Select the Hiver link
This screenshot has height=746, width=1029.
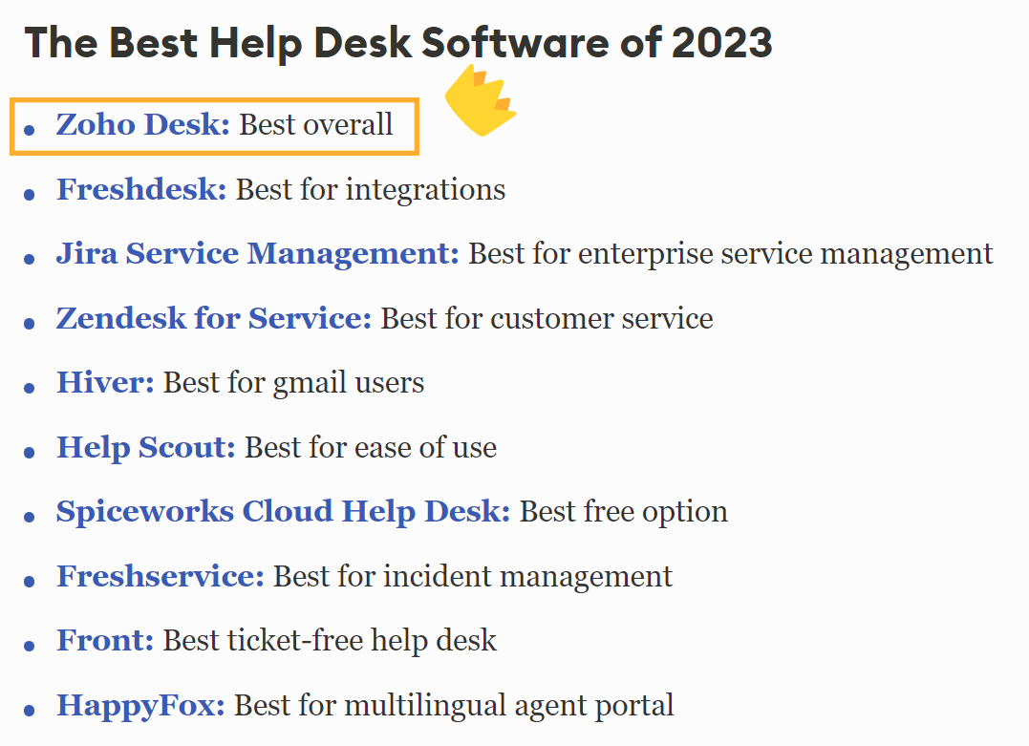pos(105,383)
